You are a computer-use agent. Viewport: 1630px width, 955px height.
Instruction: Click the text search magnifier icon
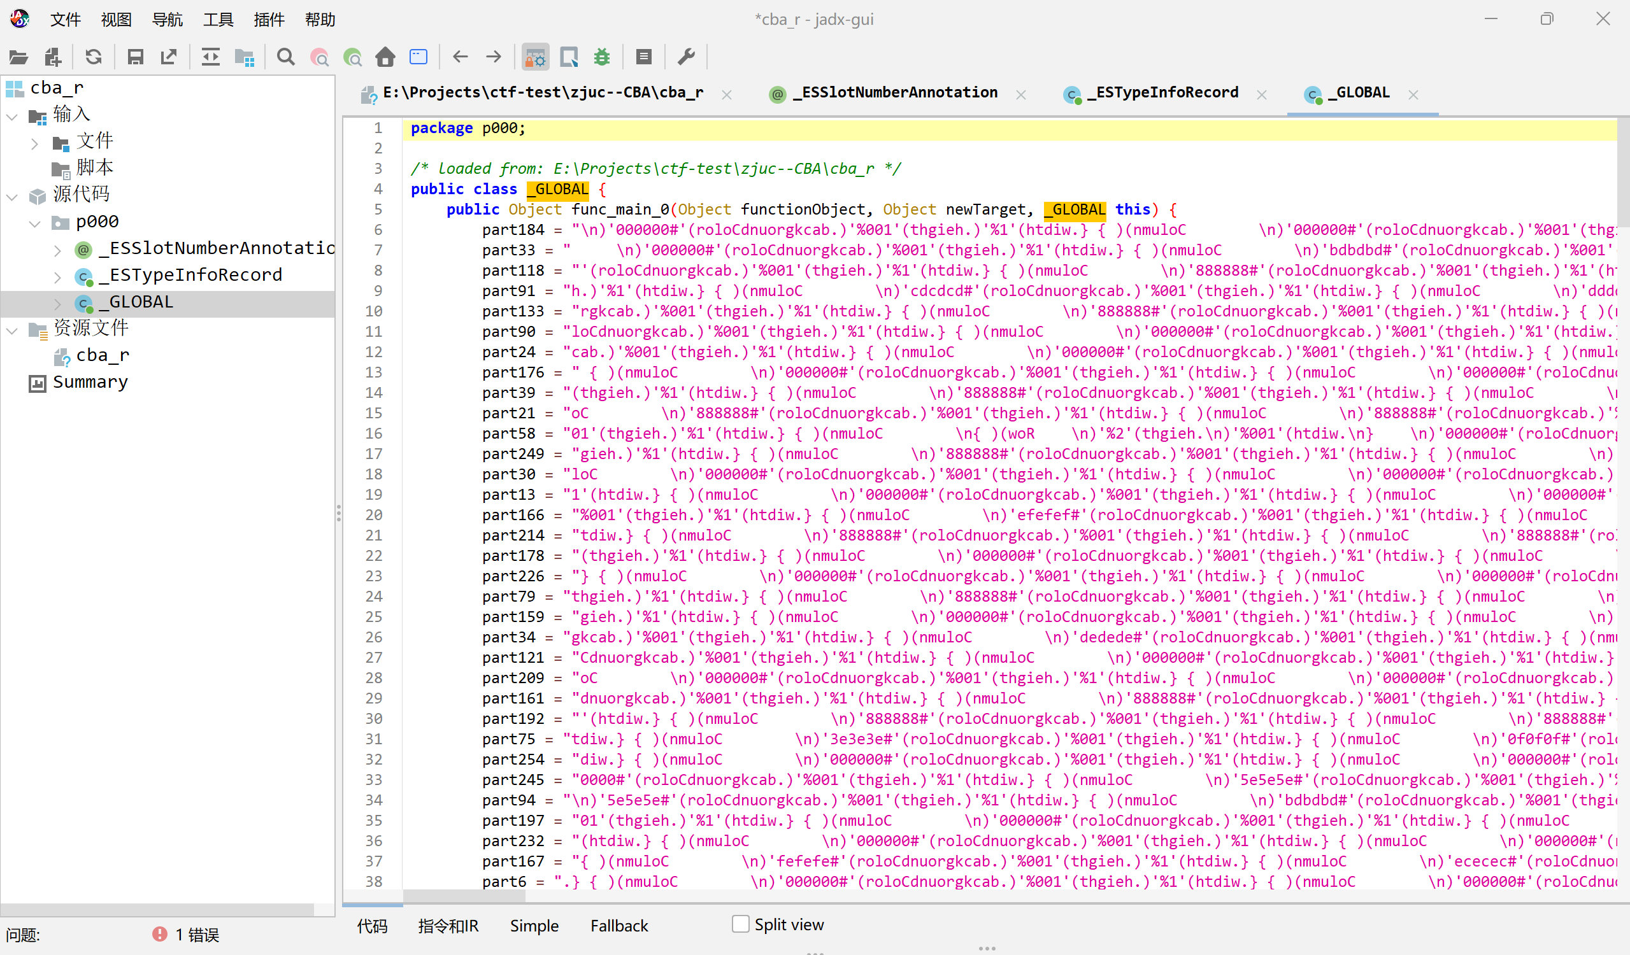coord(285,57)
